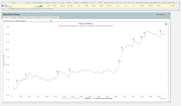Image resolution: width=181 pixels, height=106 pixels.
Task: Click the $ marker near game 3825
Action: point(144,33)
